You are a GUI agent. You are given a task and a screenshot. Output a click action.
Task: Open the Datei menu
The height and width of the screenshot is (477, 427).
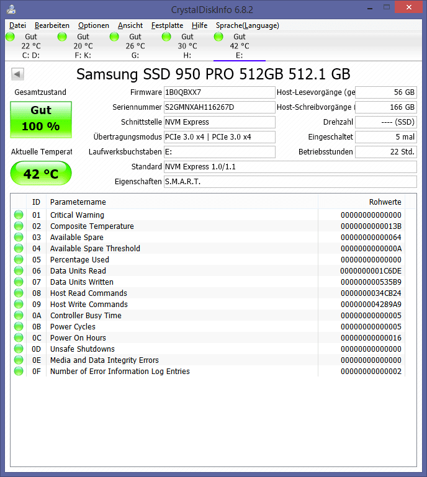tap(17, 25)
